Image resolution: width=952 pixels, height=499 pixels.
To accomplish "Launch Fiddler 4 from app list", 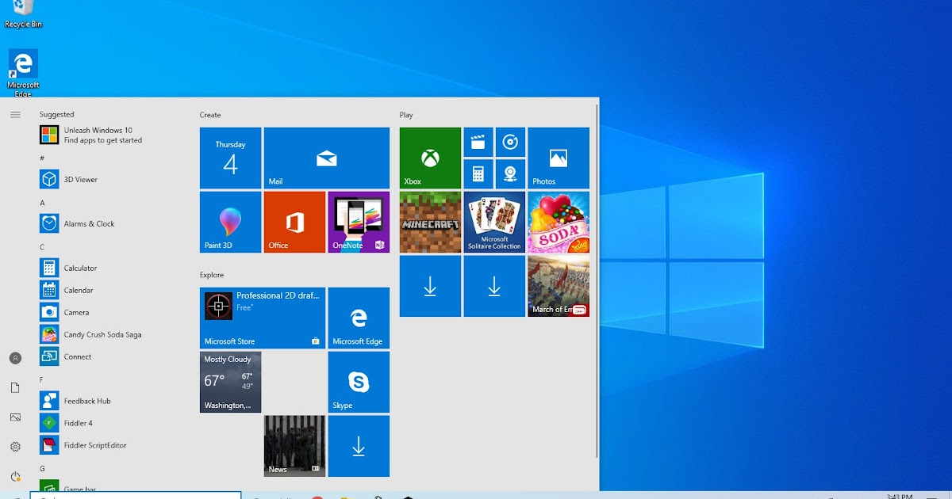I will 113,423.
